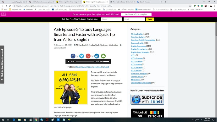Share the episode on Twitter

(81, 56)
